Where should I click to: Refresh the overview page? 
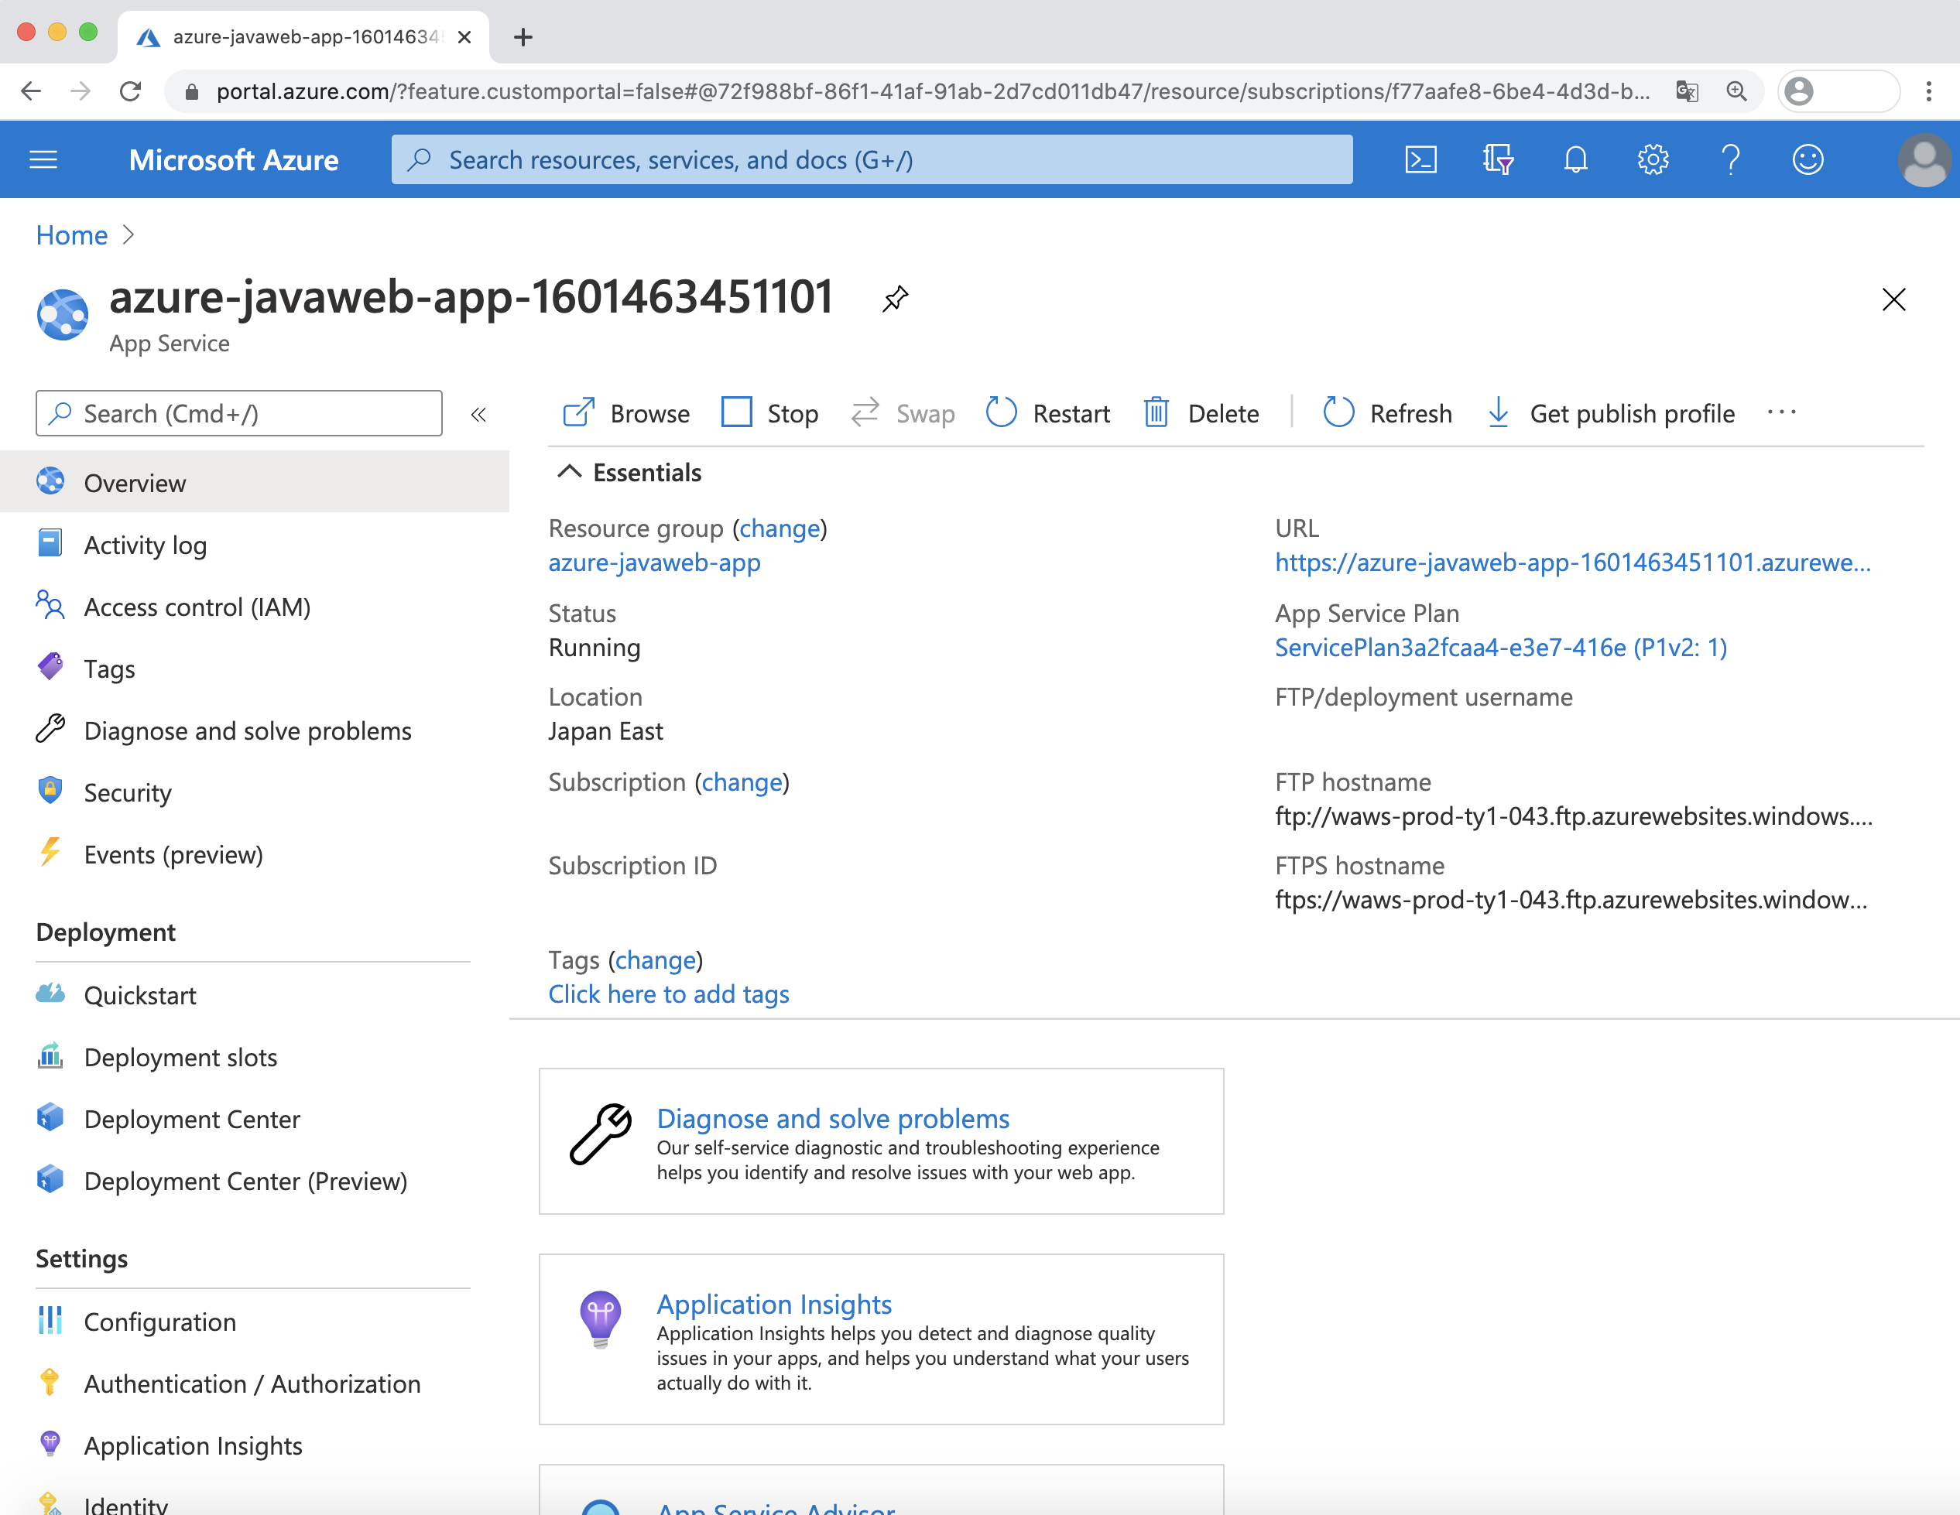coord(1387,413)
